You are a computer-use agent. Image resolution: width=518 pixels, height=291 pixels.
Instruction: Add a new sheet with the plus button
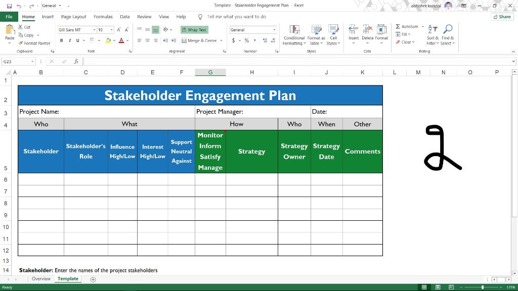click(x=93, y=279)
